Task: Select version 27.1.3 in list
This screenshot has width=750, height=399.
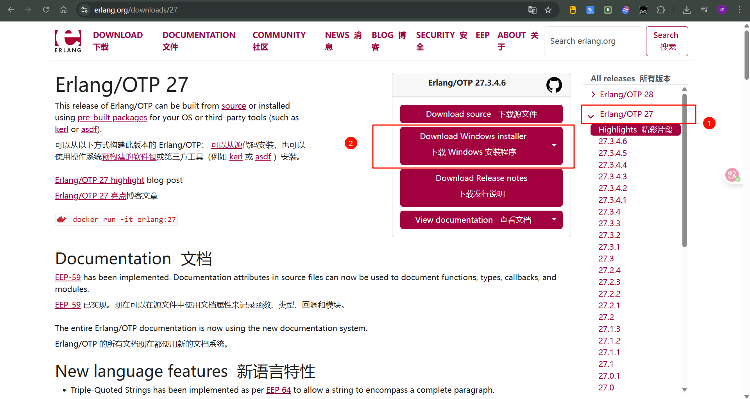Action: [x=609, y=329]
